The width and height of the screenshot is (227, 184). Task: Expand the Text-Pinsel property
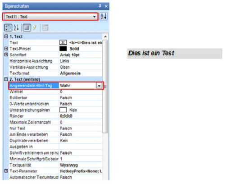point(6,49)
